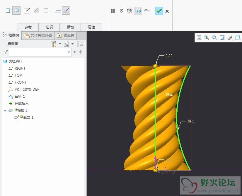
Task: Select the FRONT datum plane
Action: (21, 82)
